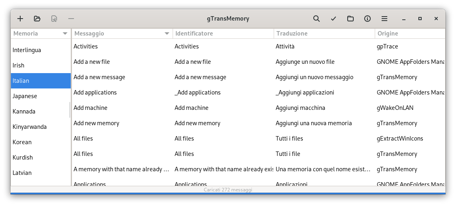Sort by the Origine column header

(x=410, y=34)
